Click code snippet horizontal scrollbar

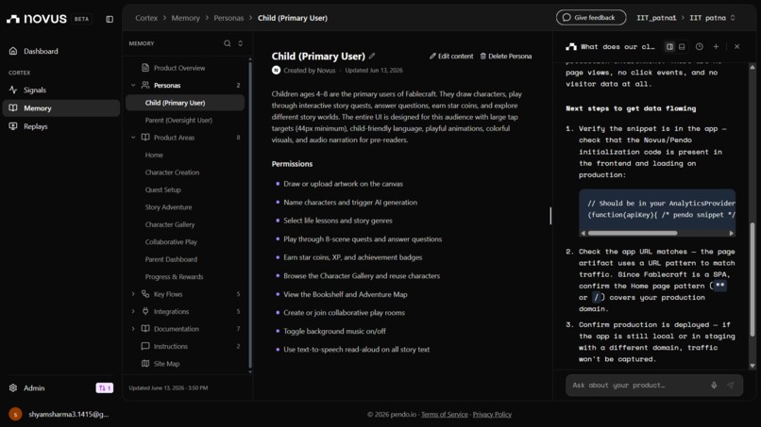tap(633, 233)
